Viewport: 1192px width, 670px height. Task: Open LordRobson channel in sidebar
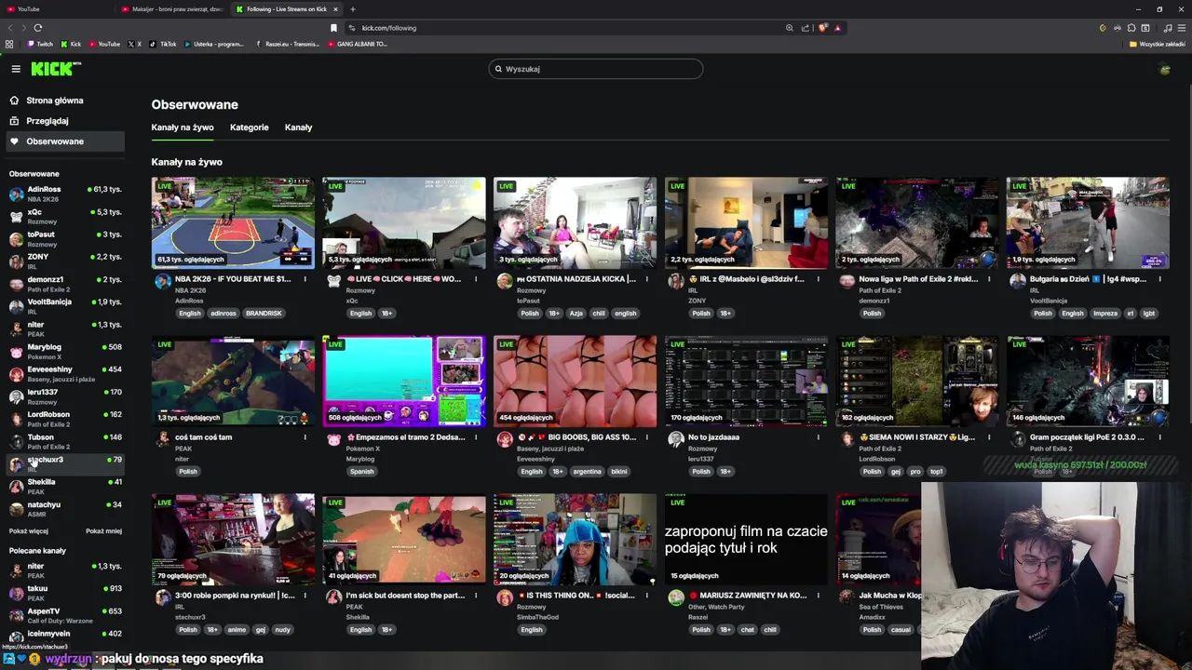[x=65, y=419]
